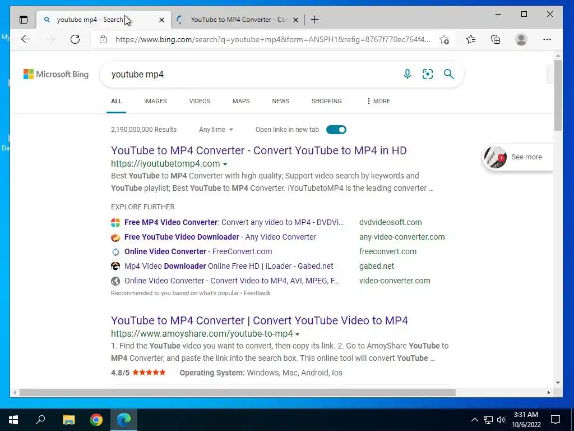Open the notification center icon
Image resolution: width=574 pixels, height=431 pixels.
[556, 420]
